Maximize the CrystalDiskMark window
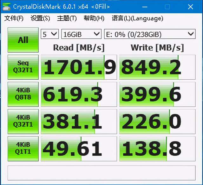 (x=167, y=7)
